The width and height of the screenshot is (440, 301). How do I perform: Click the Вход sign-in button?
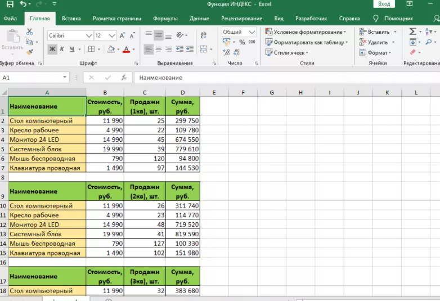point(384,4)
